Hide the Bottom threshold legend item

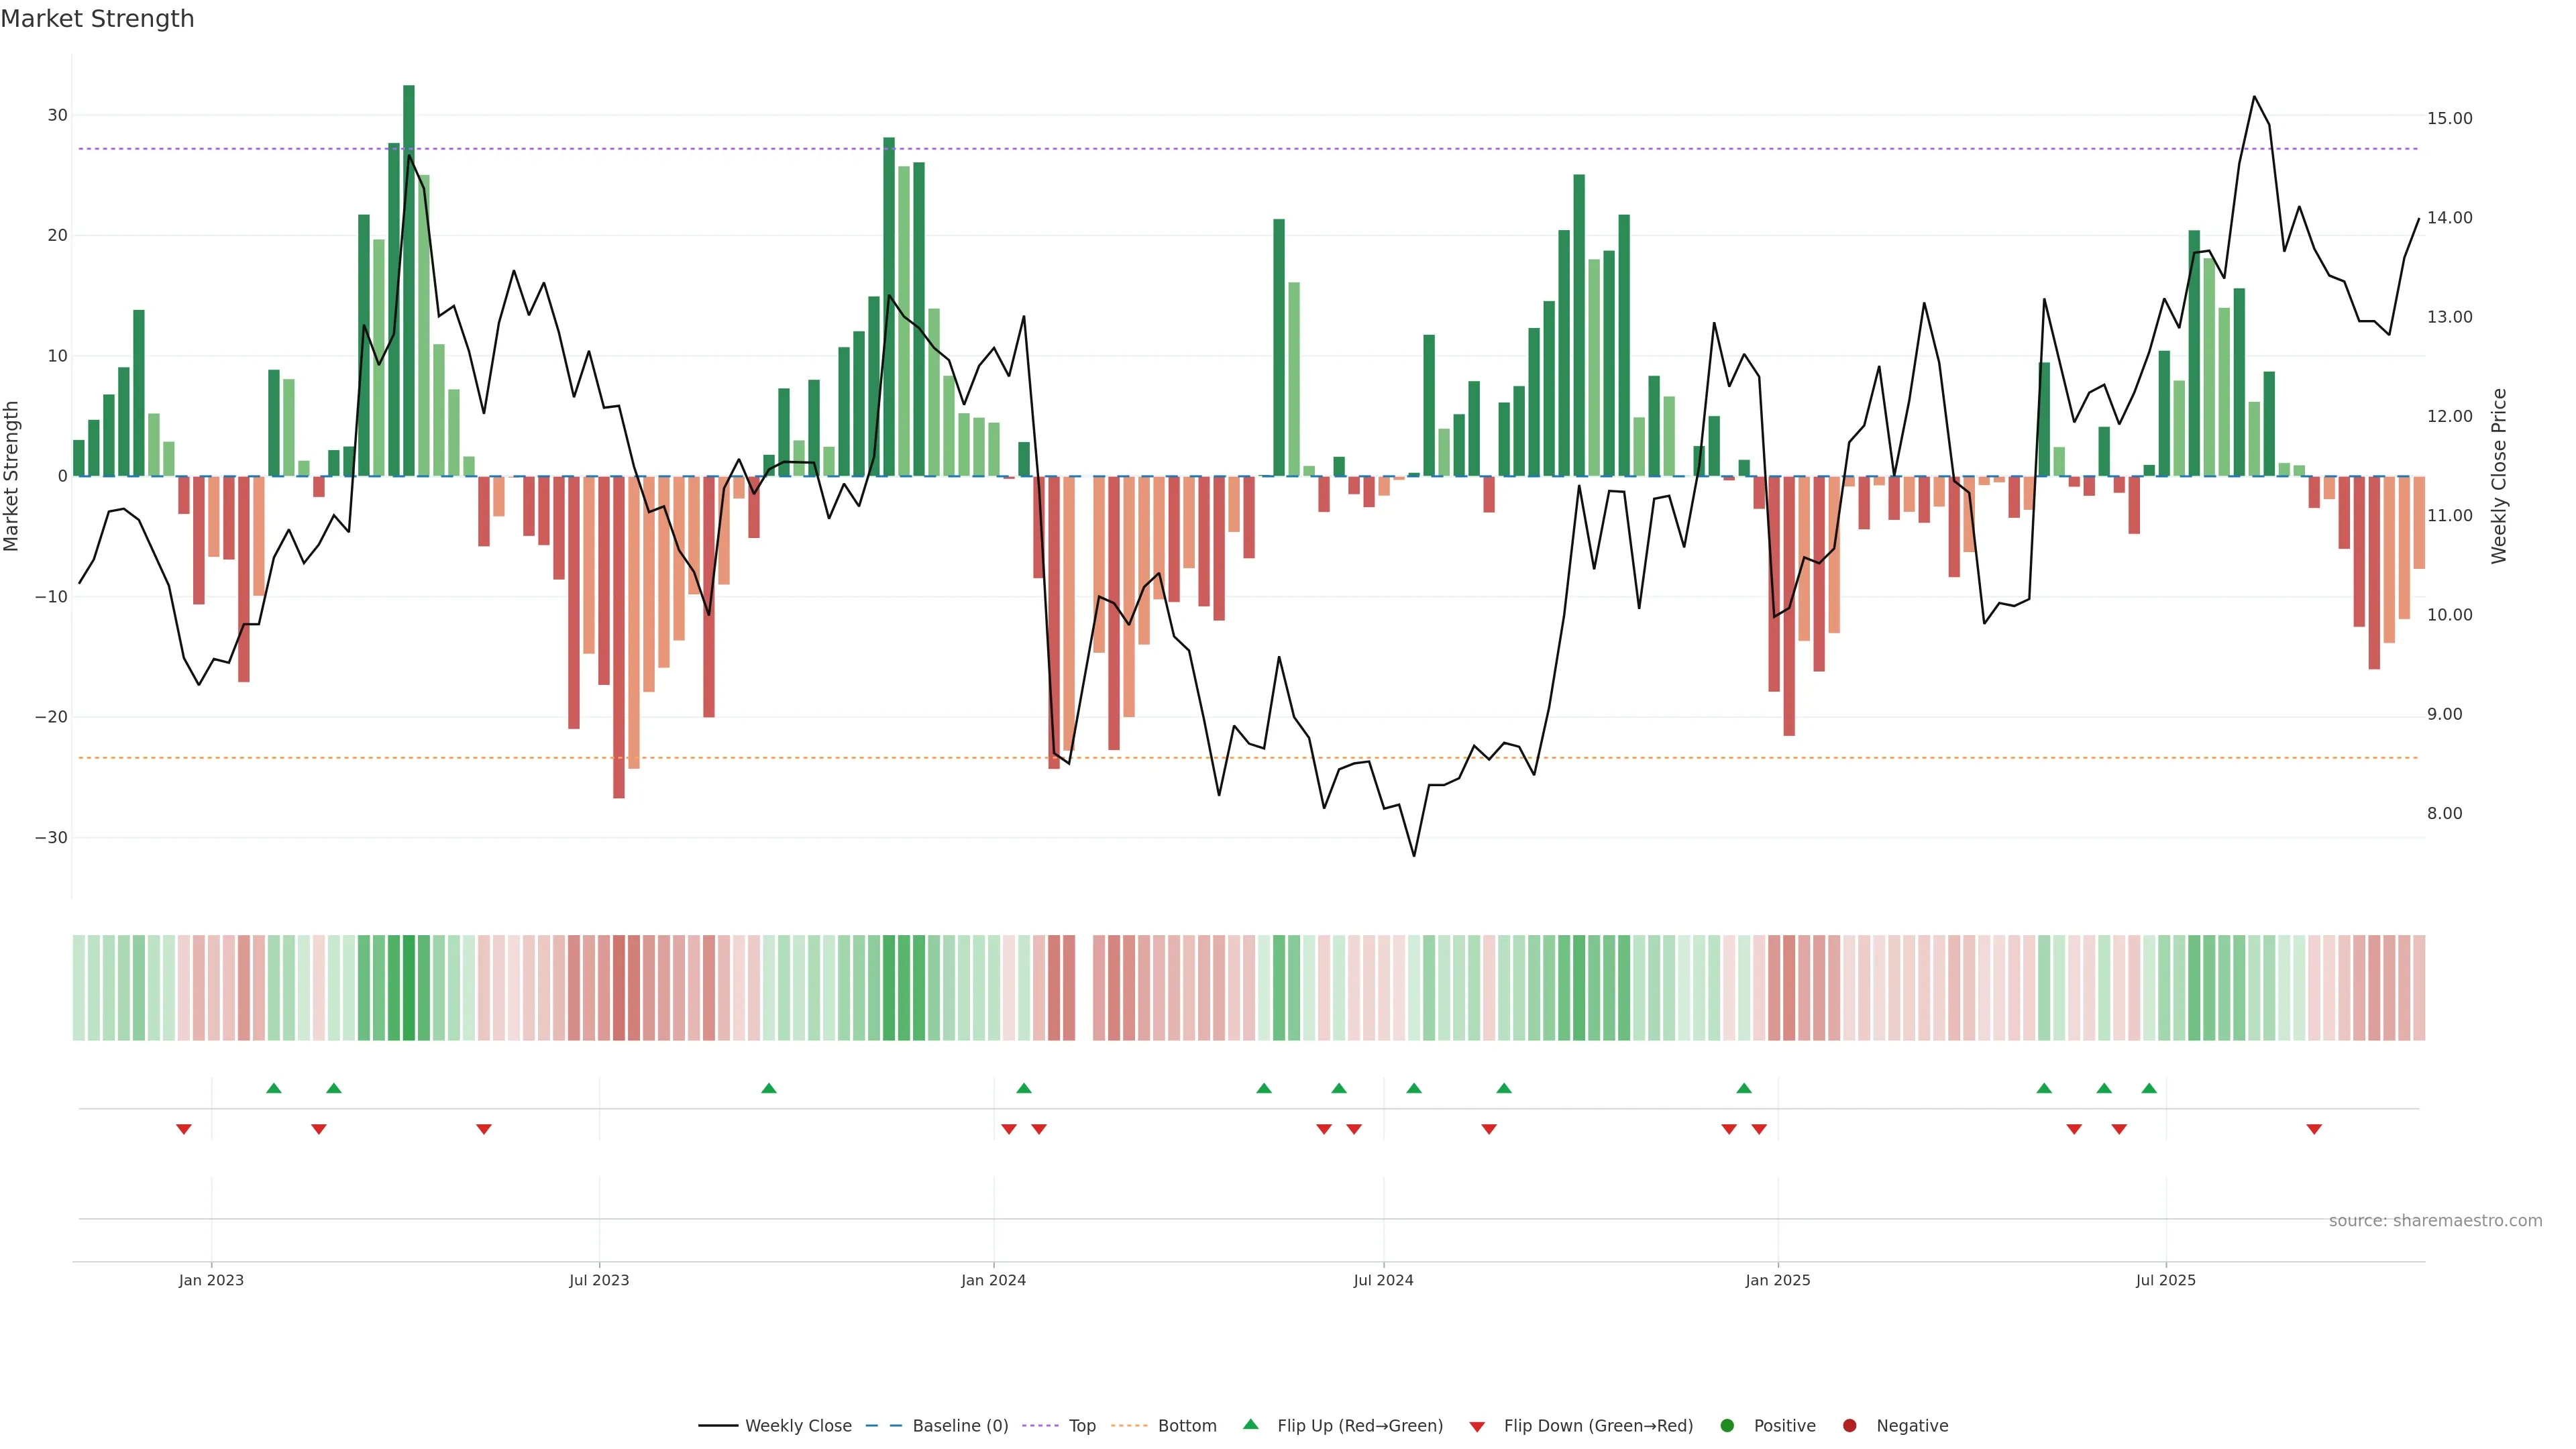[1186, 1426]
